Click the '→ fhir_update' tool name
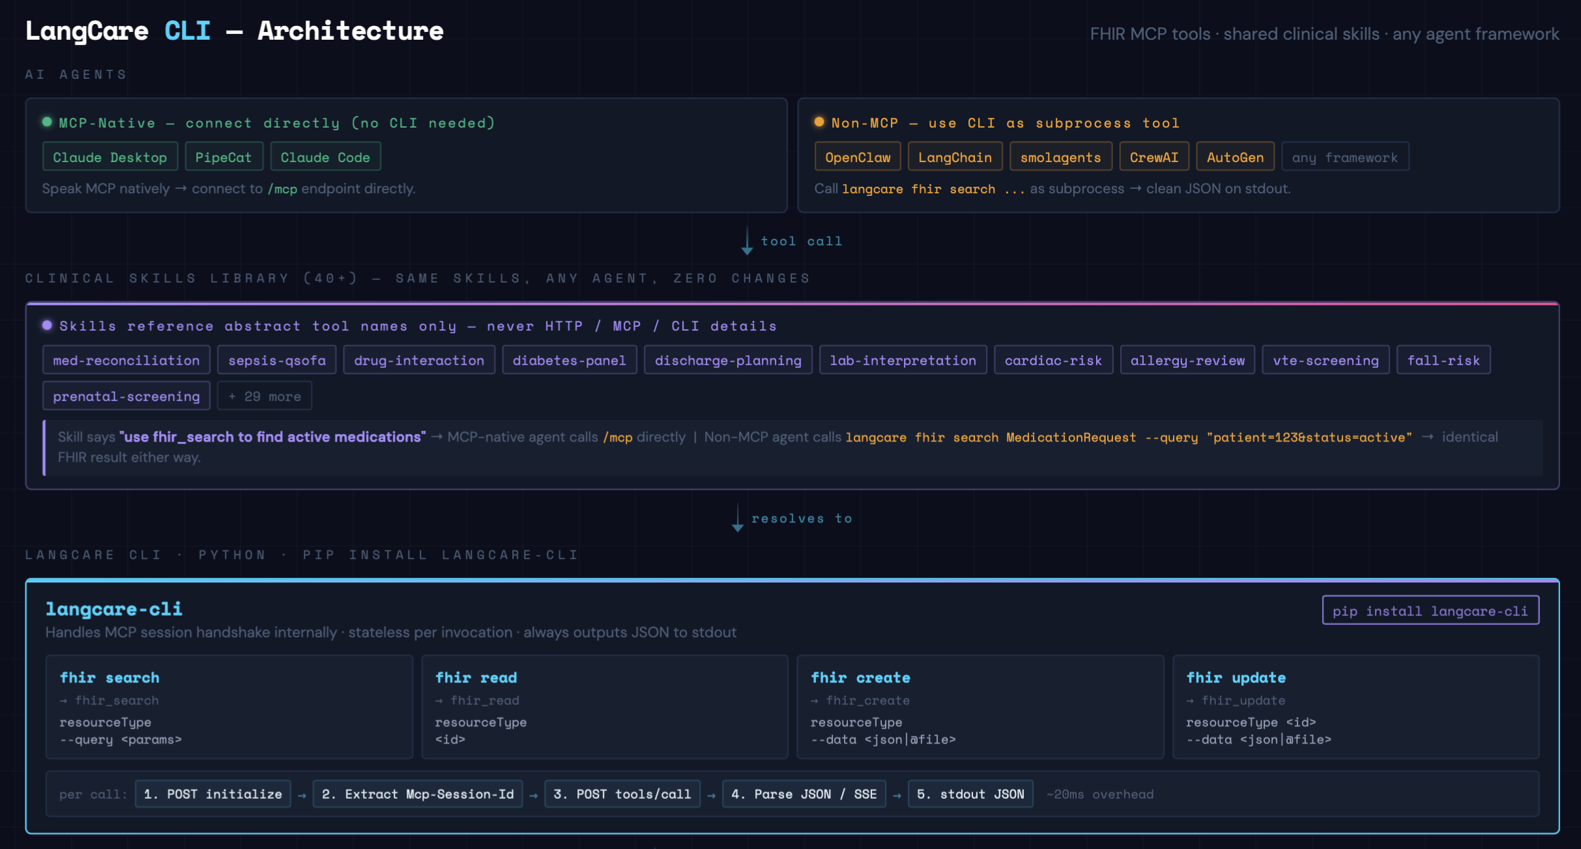The width and height of the screenshot is (1581, 849). (1236, 701)
